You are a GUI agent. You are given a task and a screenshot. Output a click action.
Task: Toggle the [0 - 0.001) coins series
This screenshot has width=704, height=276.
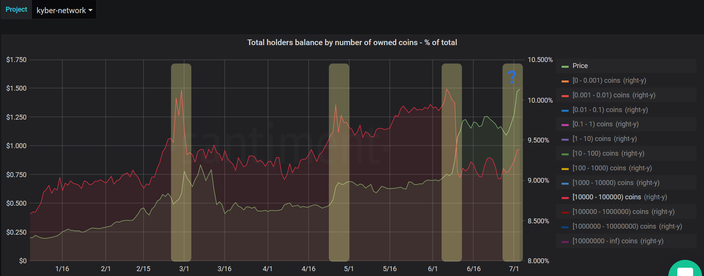[609, 80]
